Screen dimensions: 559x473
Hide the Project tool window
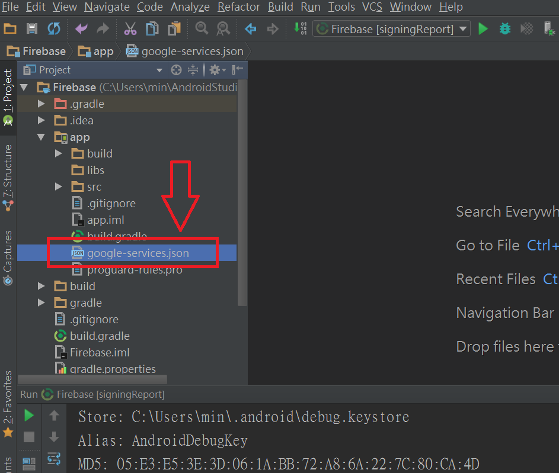238,69
